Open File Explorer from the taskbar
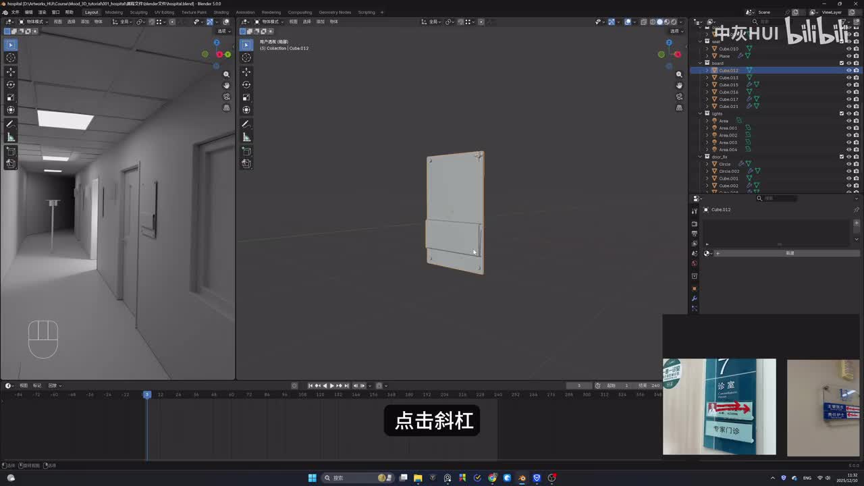864x486 pixels. pyautogui.click(x=418, y=478)
